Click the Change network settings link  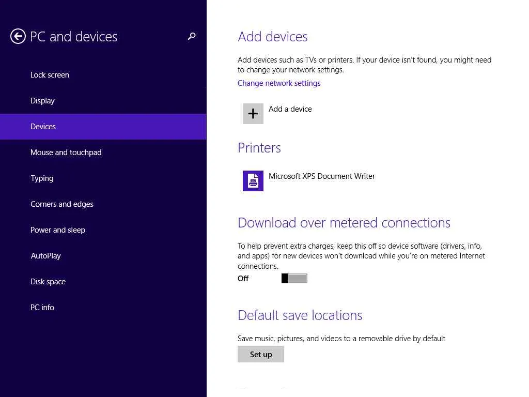[x=279, y=83]
